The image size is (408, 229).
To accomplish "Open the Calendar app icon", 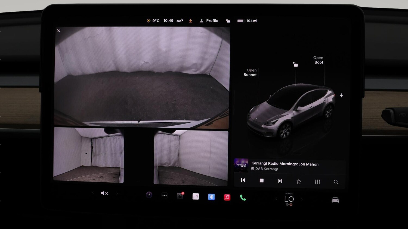I will [x=196, y=196].
